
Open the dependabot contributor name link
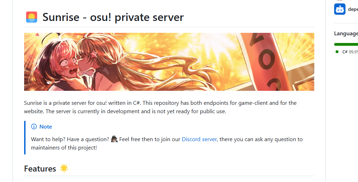(x=353, y=9)
